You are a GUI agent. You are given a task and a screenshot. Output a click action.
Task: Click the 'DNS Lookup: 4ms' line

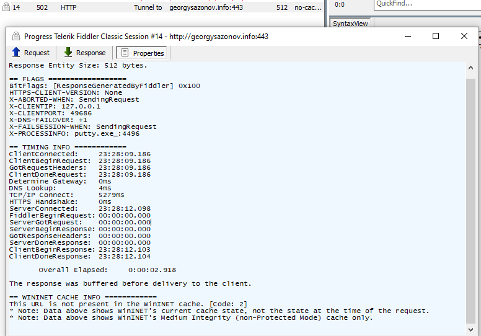60,188
